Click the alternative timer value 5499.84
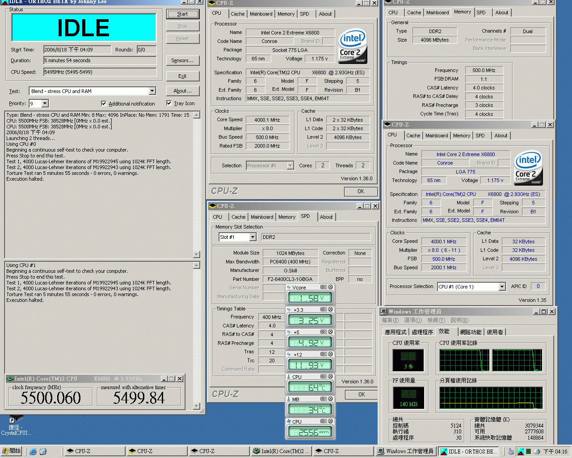The height and width of the screenshot is (458, 572). (x=139, y=398)
